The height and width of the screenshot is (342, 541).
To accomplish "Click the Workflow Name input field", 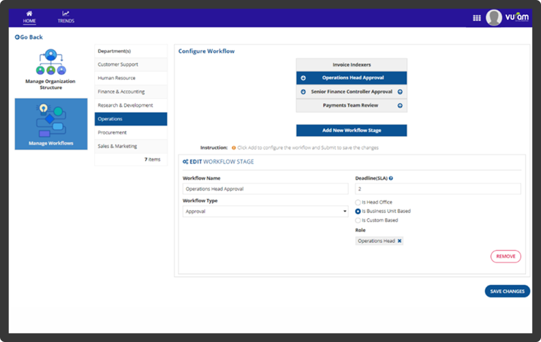I will (x=265, y=189).
